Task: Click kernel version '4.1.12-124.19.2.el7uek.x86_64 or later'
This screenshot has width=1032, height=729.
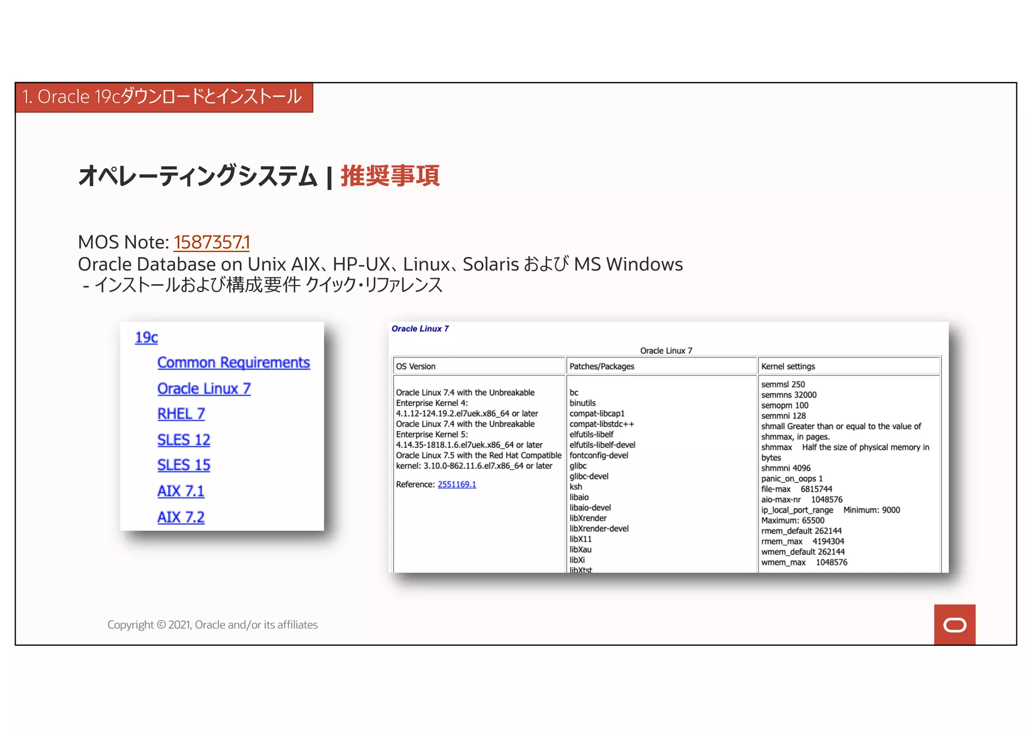Action: point(467,414)
